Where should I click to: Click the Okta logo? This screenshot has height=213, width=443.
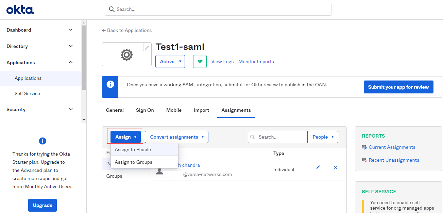tap(20, 9)
